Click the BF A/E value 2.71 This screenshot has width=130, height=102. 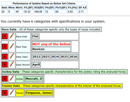click(83, 12)
